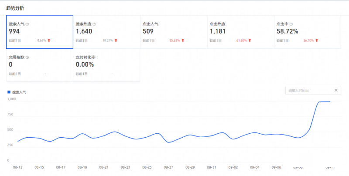The width and height of the screenshot is (349, 176).
Task: Click the 08-27 date label on chart axis
Action: [x=168, y=167]
